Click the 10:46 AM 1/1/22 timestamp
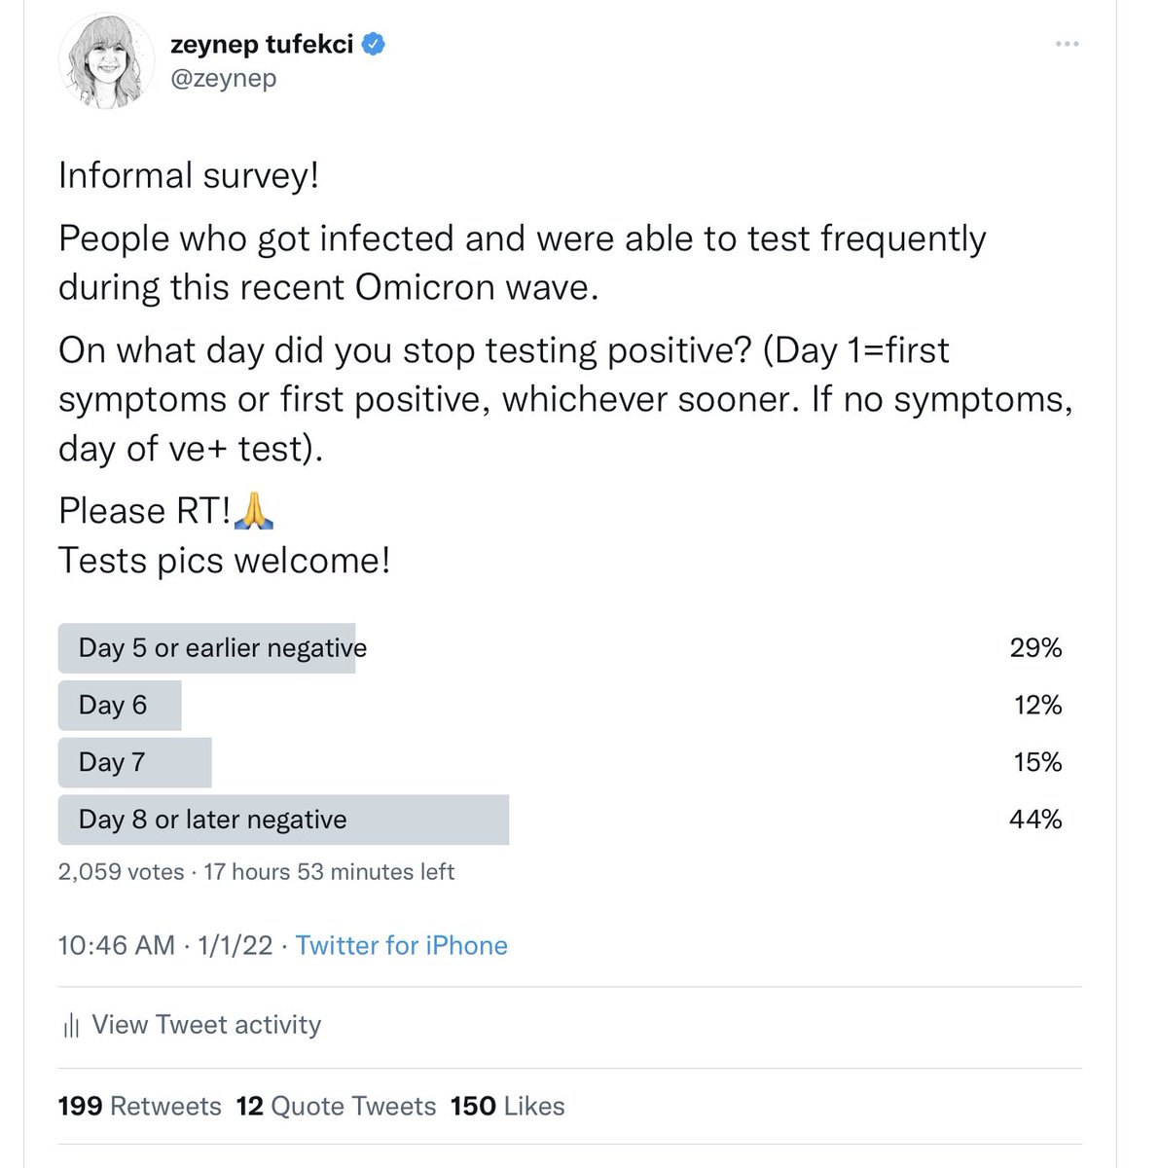Image resolution: width=1159 pixels, height=1168 pixels. click(x=165, y=945)
